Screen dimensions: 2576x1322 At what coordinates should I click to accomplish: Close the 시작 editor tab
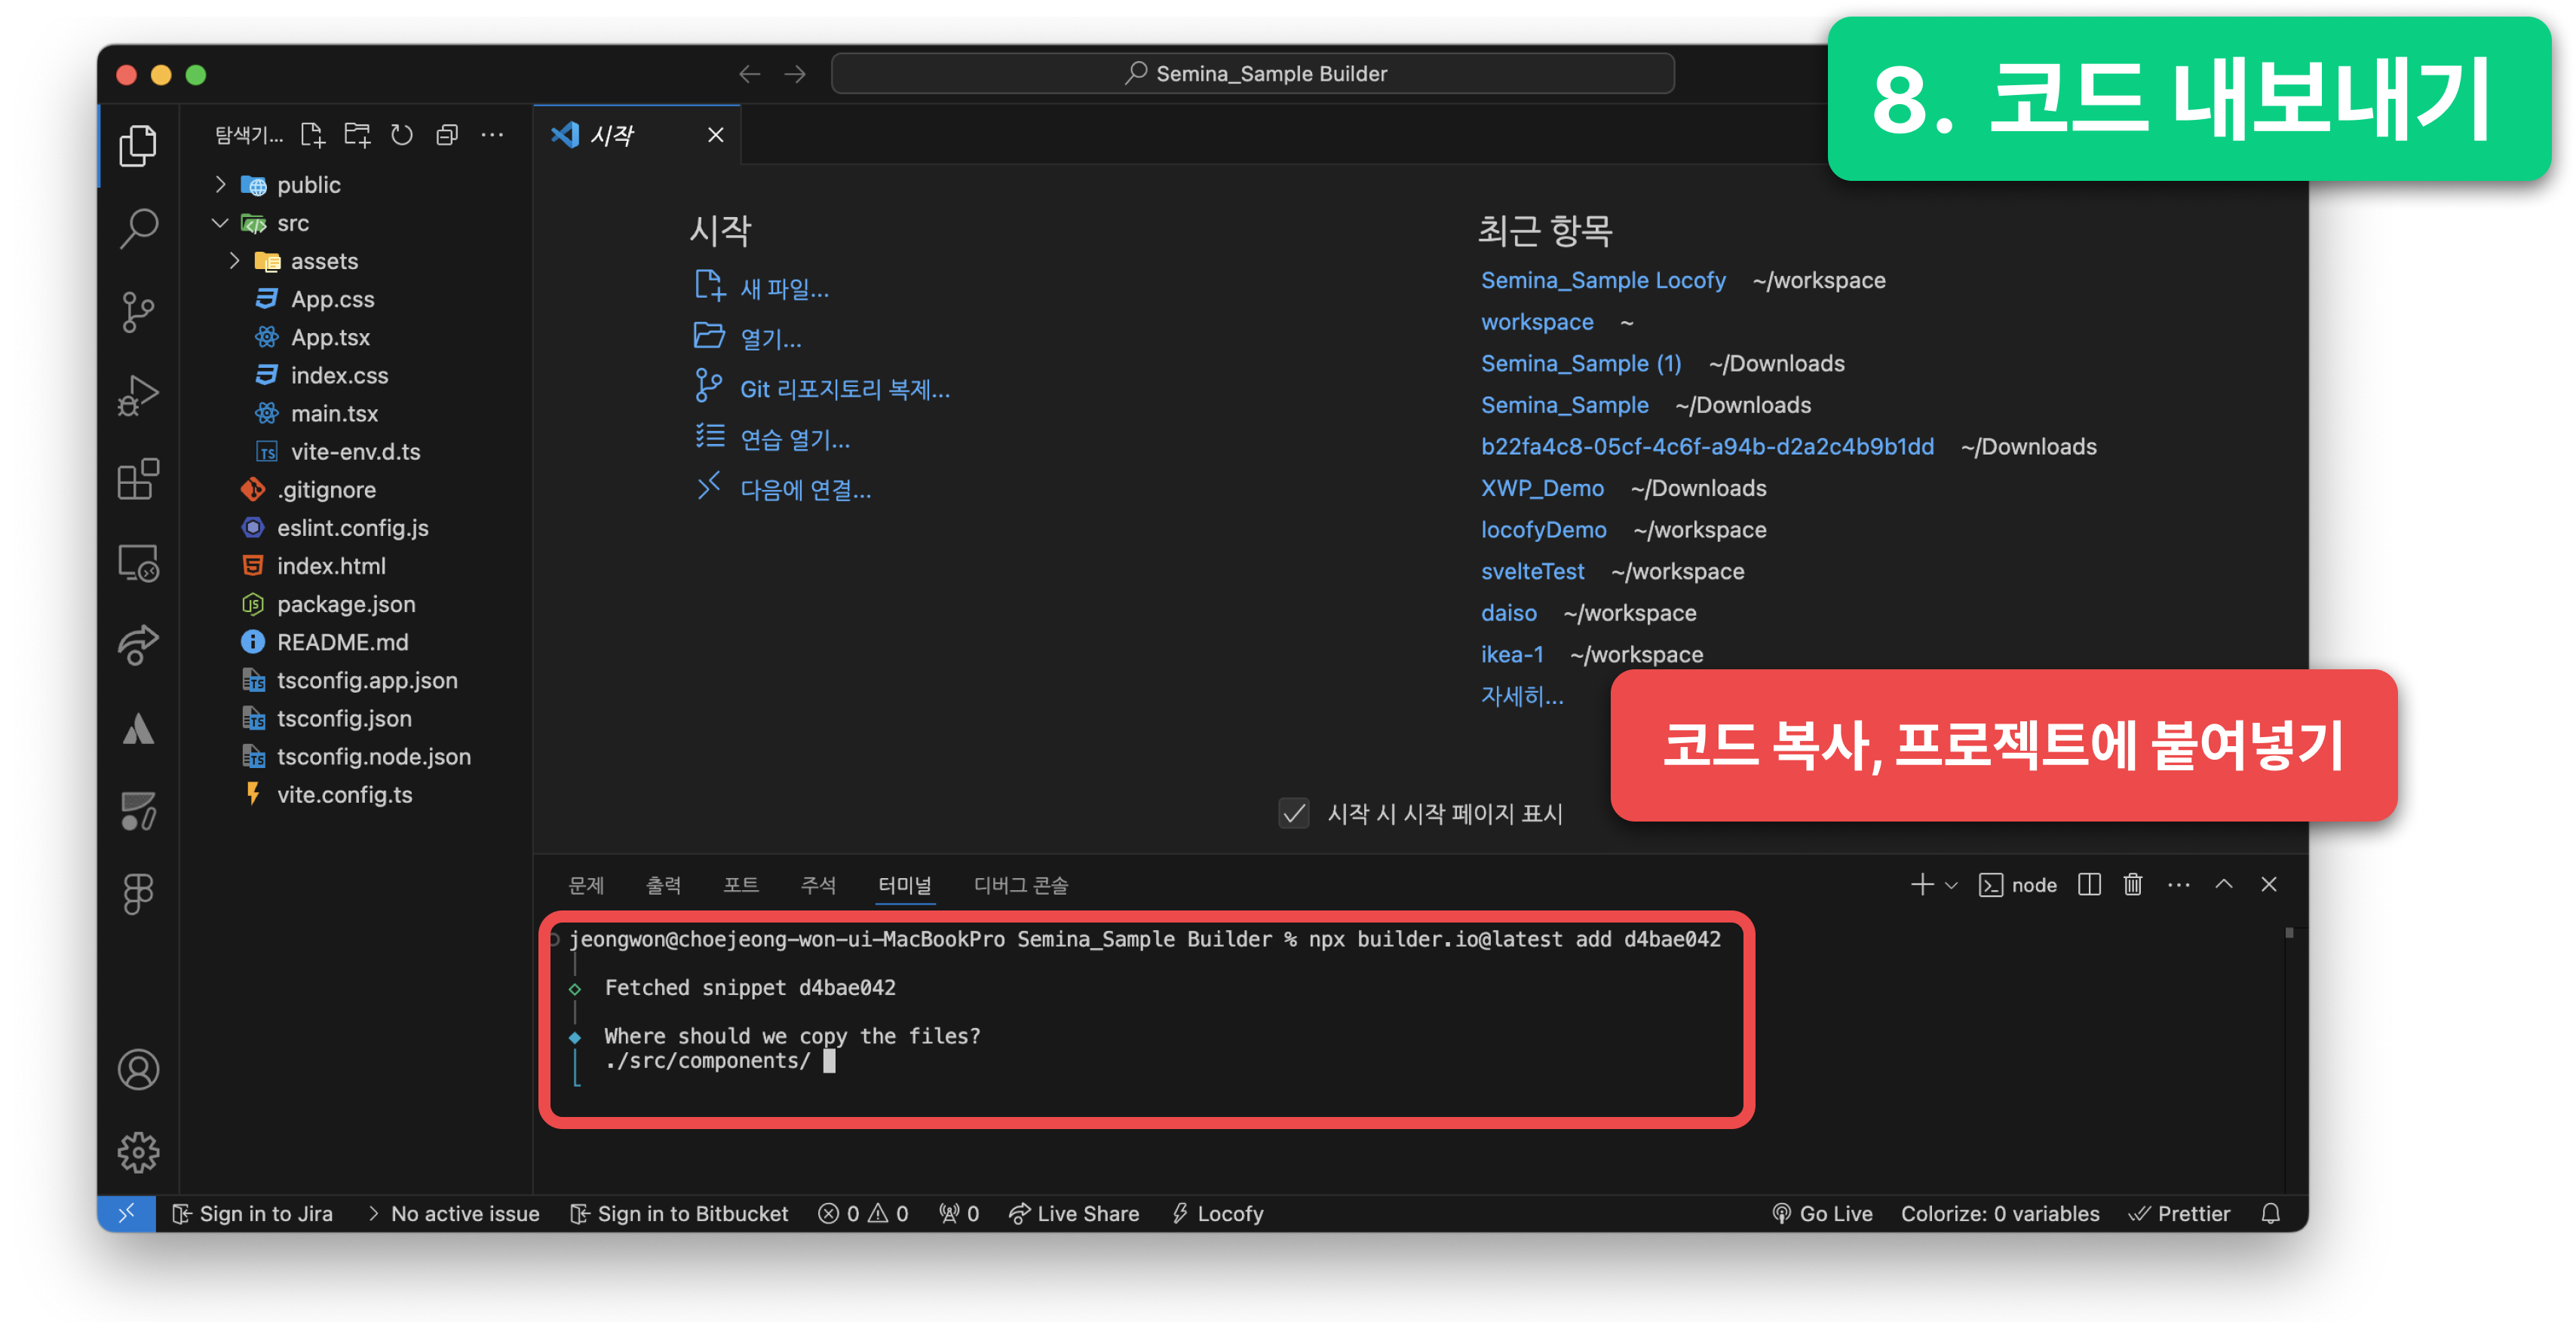click(x=716, y=134)
